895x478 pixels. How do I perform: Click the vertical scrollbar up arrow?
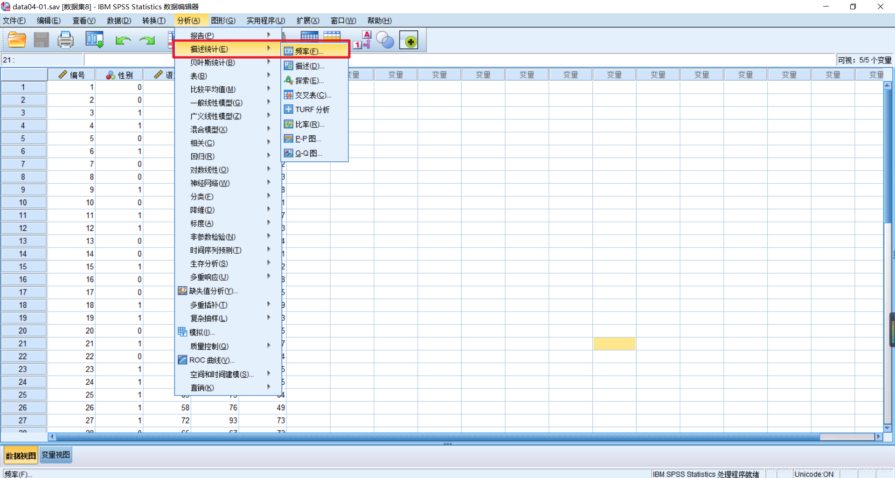888,85
